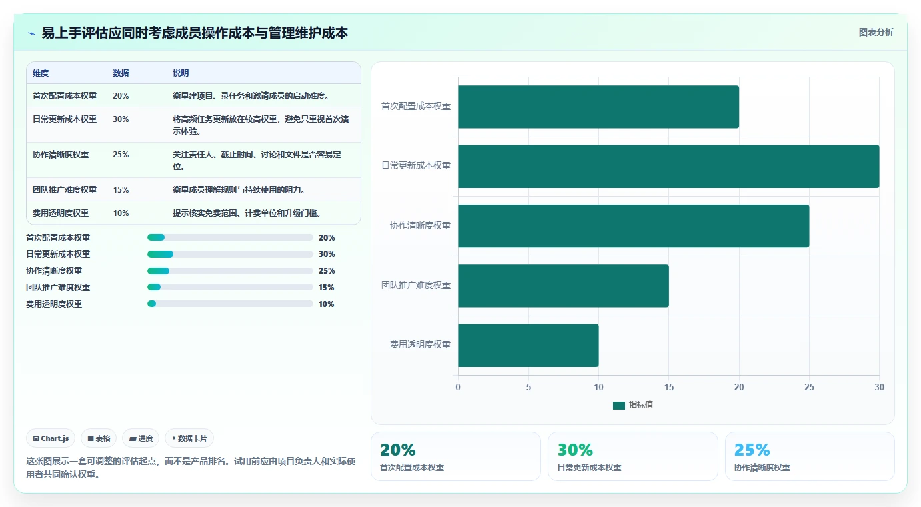Click the 30% cell in the table
921x507 pixels.
coord(121,119)
